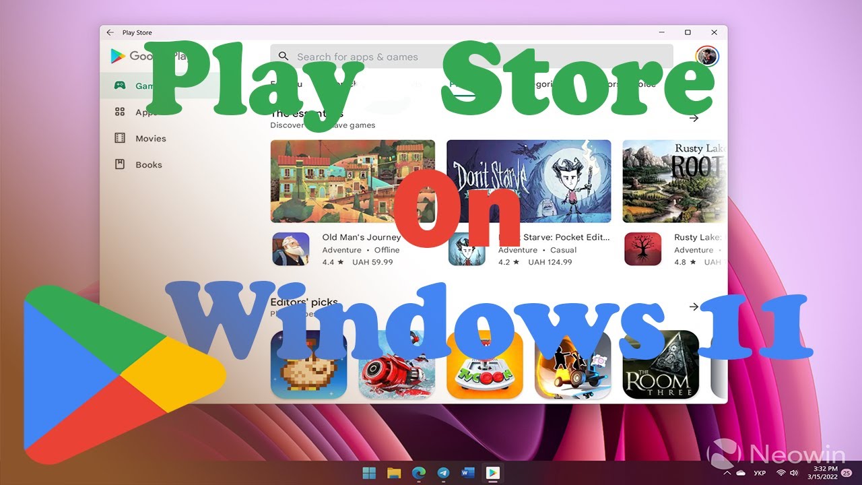The width and height of the screenshot is (862, 485).
Task: Open the Apps section via its grid icon
Action: 120,112
